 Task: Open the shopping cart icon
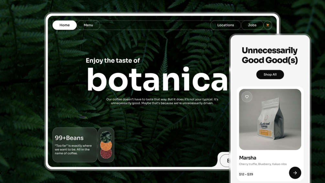pos(267,25)
